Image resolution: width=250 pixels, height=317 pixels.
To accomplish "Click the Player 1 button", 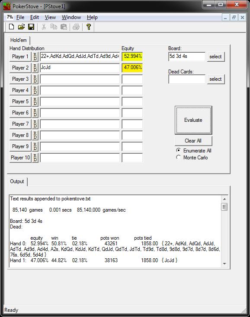I will pos(20,57).
